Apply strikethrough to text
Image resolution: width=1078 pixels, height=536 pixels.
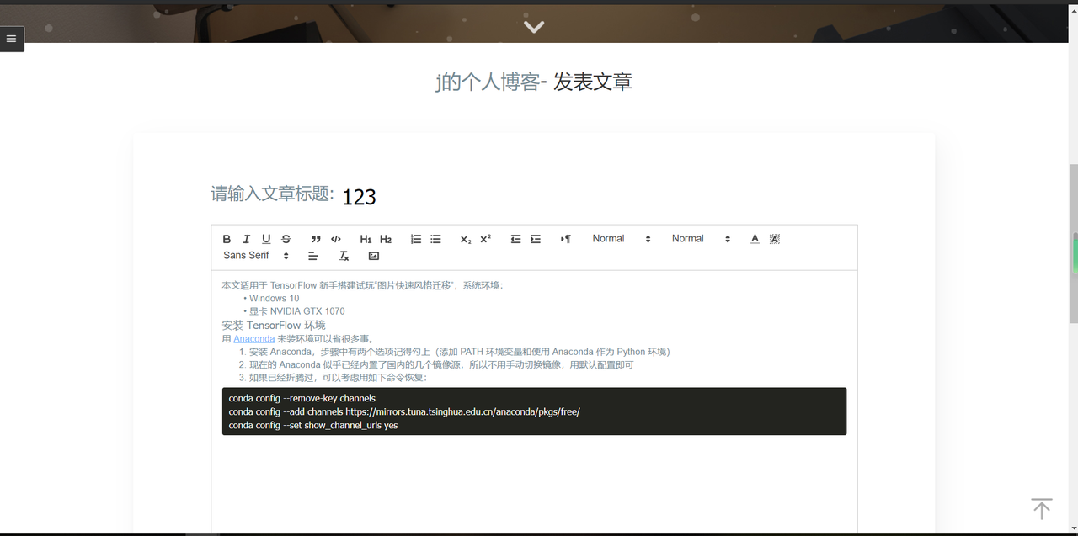click(286, 238)
